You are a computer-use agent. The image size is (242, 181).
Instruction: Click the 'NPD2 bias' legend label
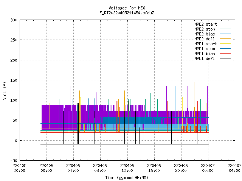tap(205, 34)
